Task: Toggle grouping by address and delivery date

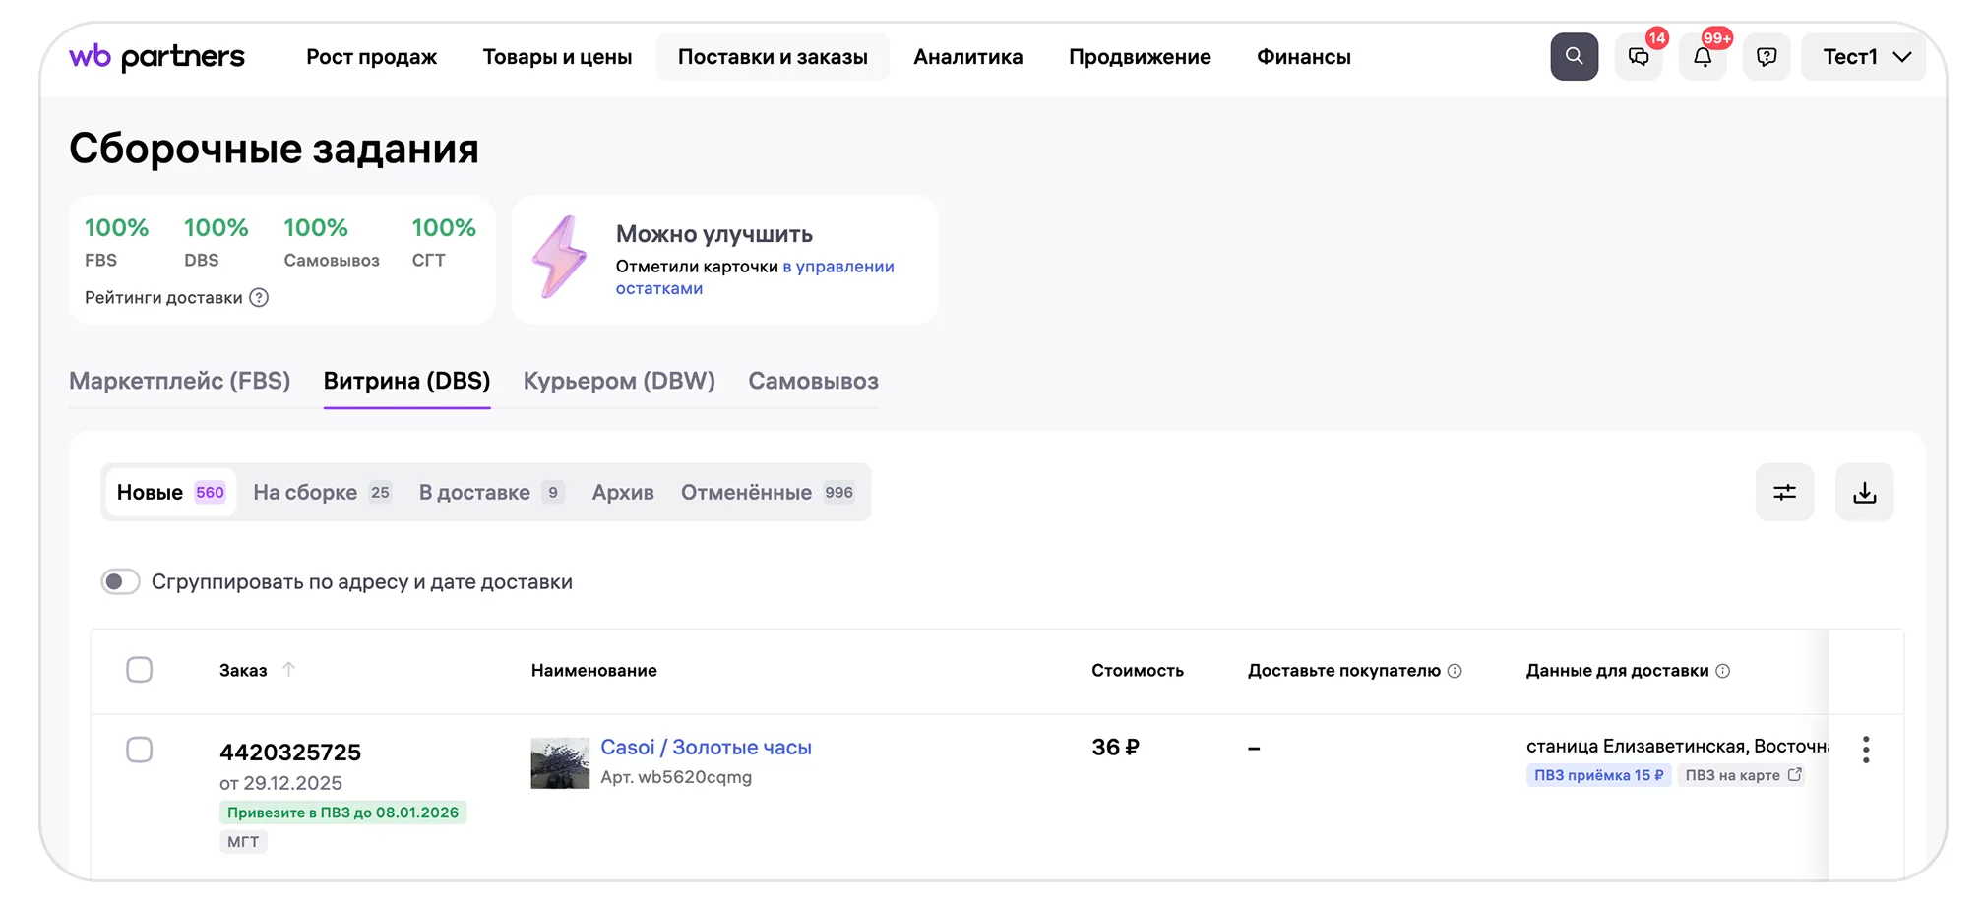Action: 121,582
